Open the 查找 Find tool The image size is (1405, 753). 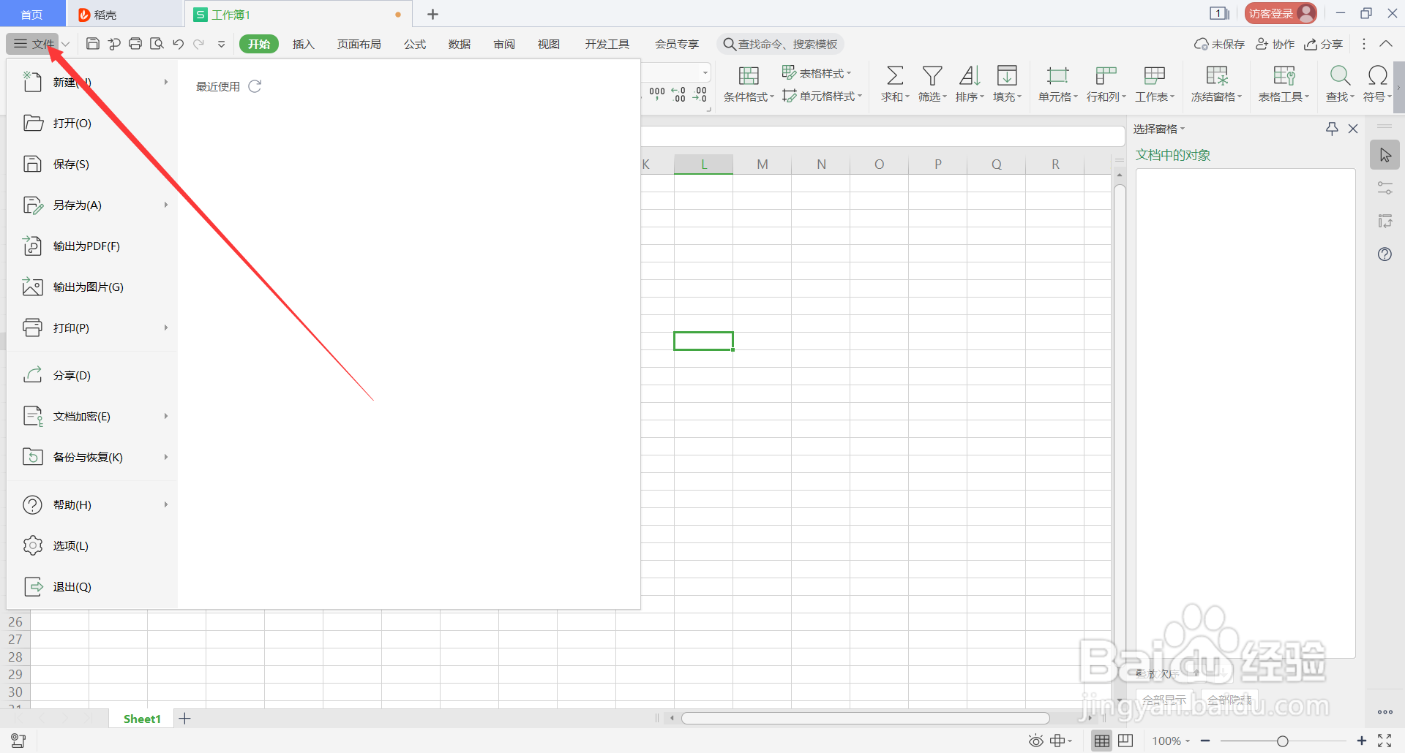[1339, 83]
